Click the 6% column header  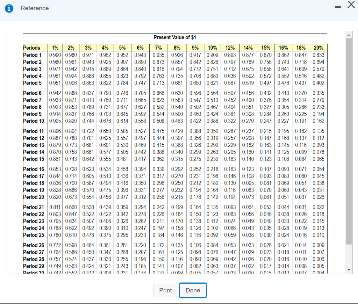coord(140,48)
